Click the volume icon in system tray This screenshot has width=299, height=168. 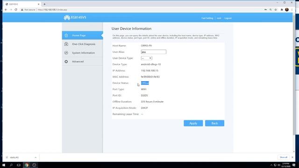coord(279,165)
